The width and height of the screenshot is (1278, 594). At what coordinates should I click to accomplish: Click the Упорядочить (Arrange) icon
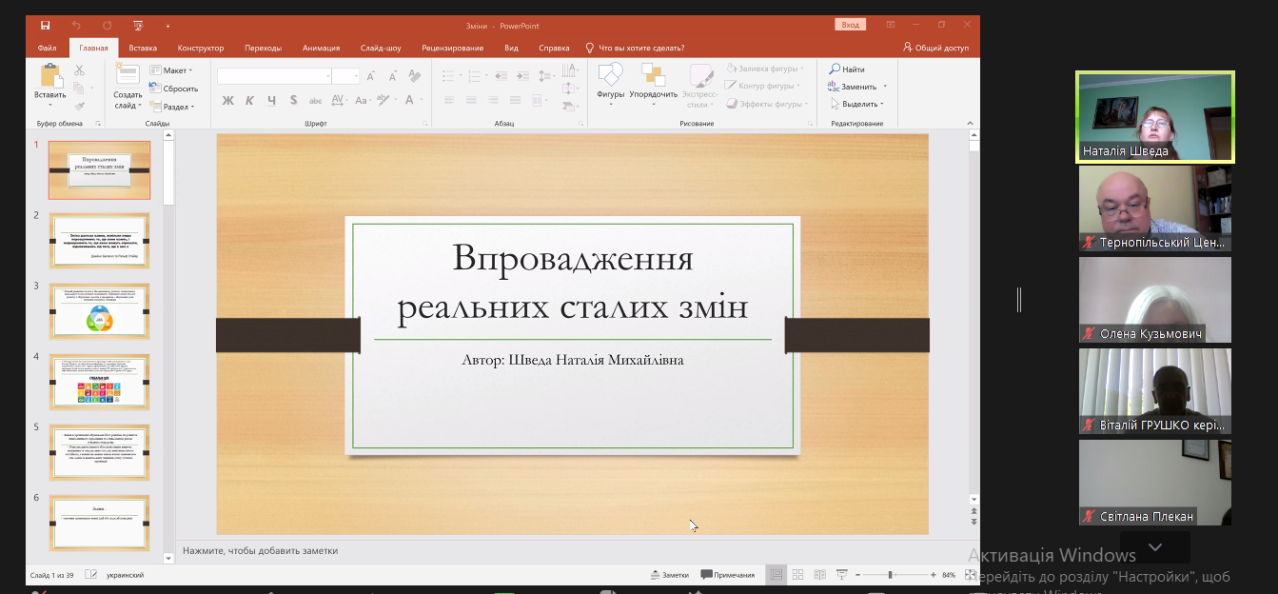point(653,76)
